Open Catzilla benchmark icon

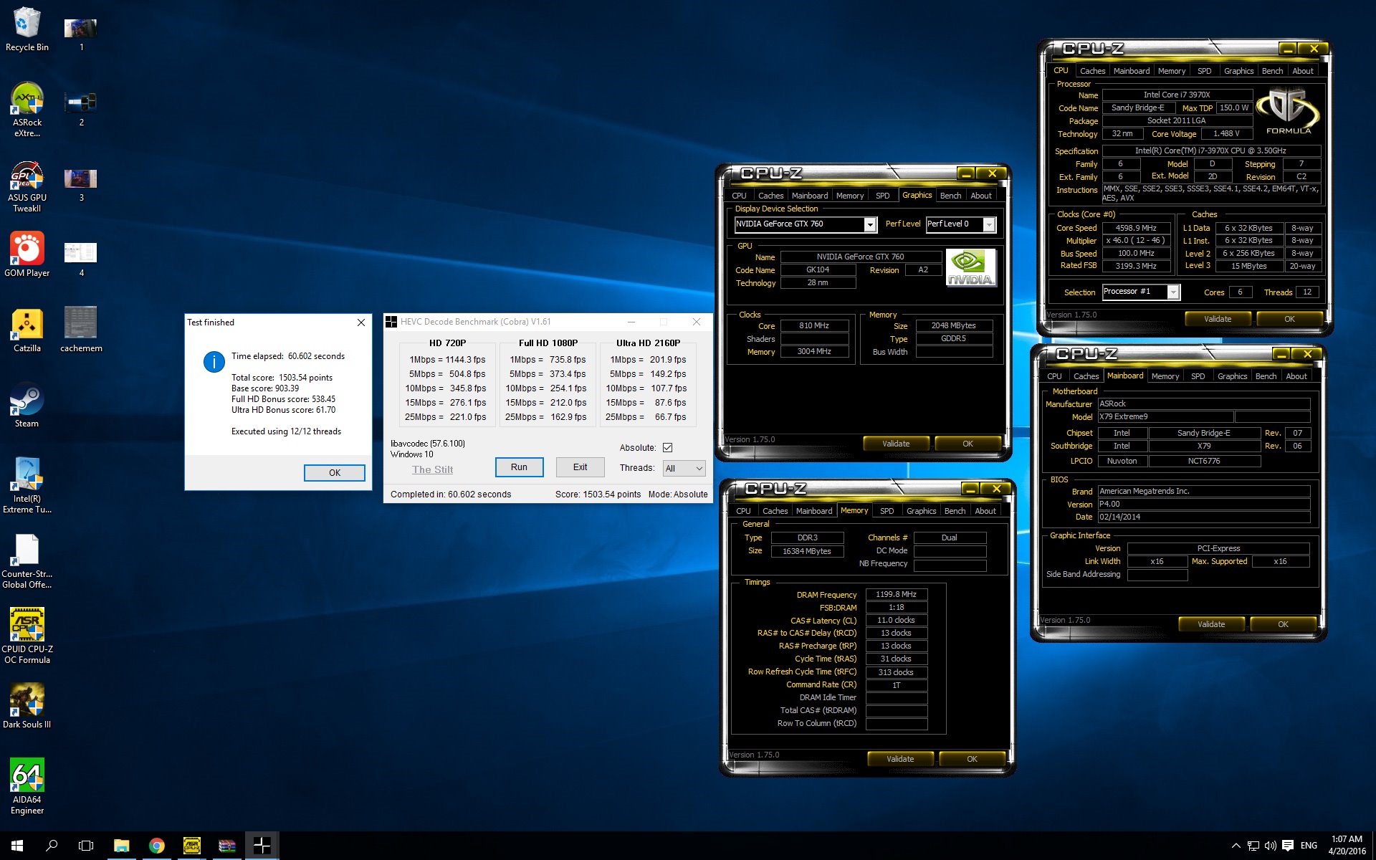pyautogui.click(x=27, y=330)
